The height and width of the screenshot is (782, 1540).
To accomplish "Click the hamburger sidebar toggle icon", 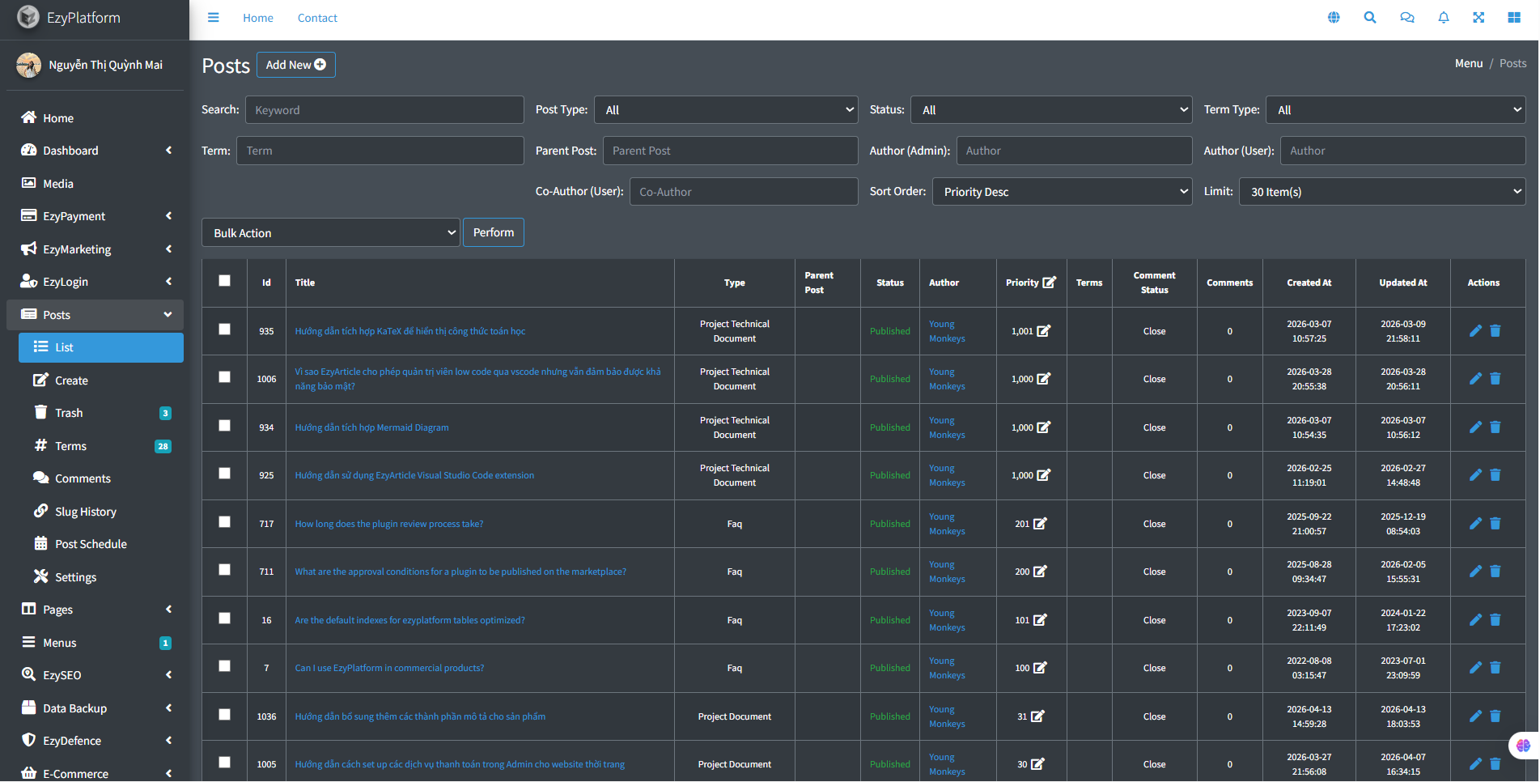I will (x=213, y=18).
